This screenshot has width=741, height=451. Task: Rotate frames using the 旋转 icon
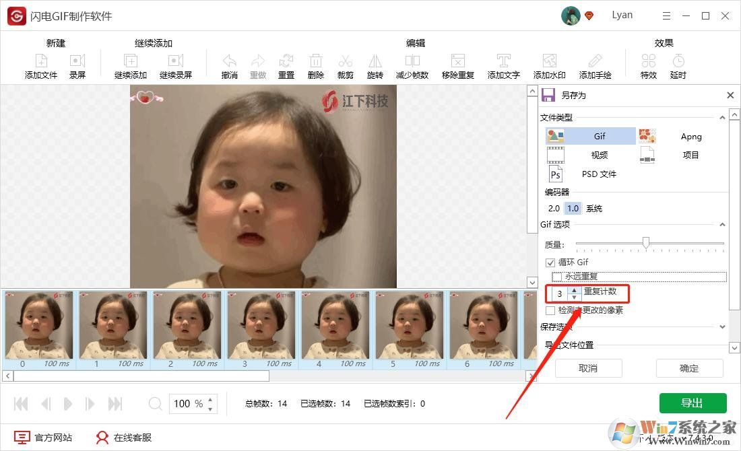coord(375,65)
